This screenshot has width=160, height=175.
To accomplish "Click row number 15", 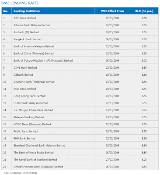I will (x=5, y=117).
